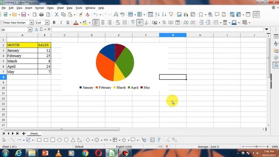Click the Fontwork text icon
This screenshot has height=157, width=279.
(159, 140)
